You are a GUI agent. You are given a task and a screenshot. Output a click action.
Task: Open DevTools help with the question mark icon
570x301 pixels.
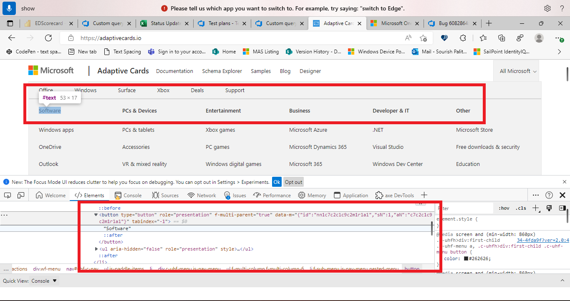(549, 195)
